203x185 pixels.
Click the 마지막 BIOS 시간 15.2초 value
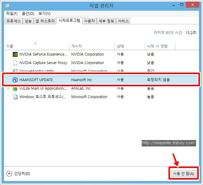pyautogui.click(x=191, y=33)
